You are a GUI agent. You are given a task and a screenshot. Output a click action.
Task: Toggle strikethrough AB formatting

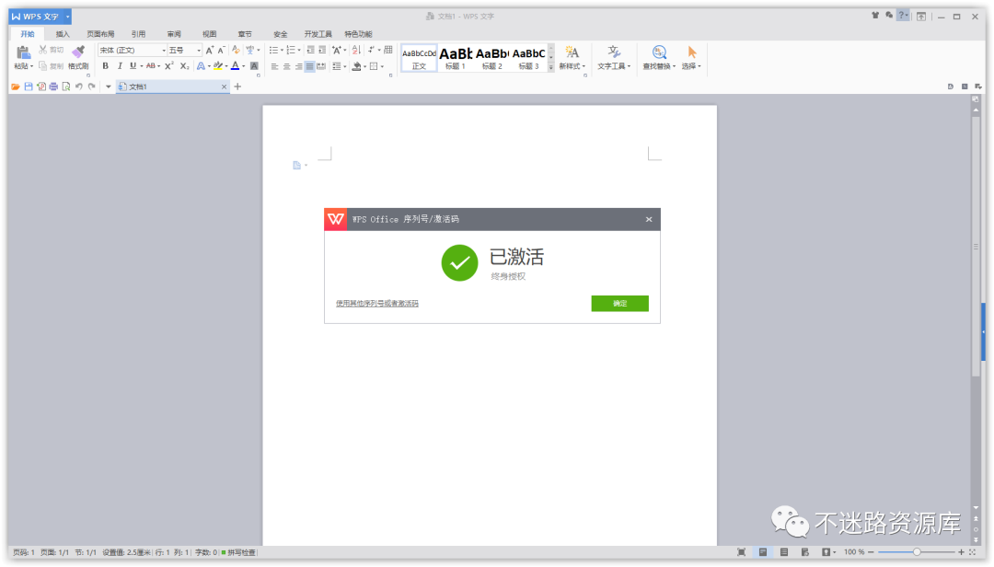coord(151,66)
